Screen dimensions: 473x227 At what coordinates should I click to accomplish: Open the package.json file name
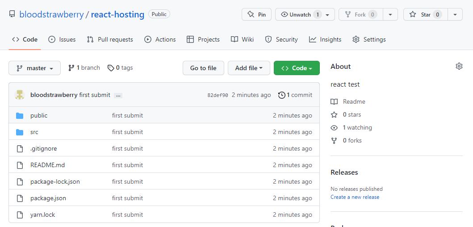coord(48,198)
